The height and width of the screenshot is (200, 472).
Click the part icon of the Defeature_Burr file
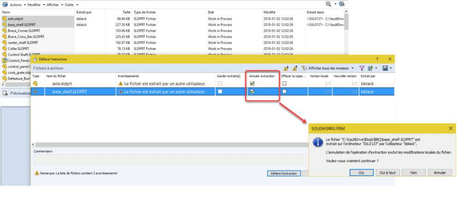click(5, 78)
